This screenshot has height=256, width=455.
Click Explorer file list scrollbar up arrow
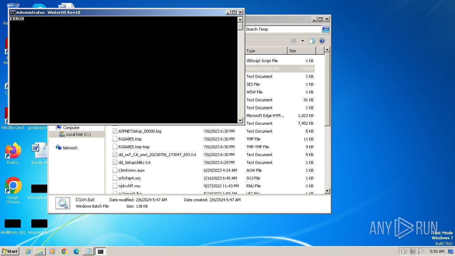click(x=327, y=50)
